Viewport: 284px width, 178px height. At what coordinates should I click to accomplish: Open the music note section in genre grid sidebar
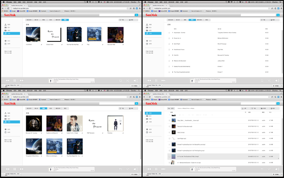(x=12, y=34)
